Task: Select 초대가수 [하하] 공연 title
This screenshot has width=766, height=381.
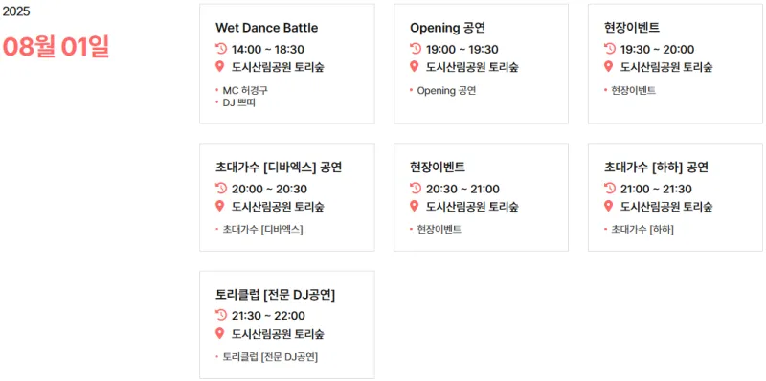Action: point(656,168)
